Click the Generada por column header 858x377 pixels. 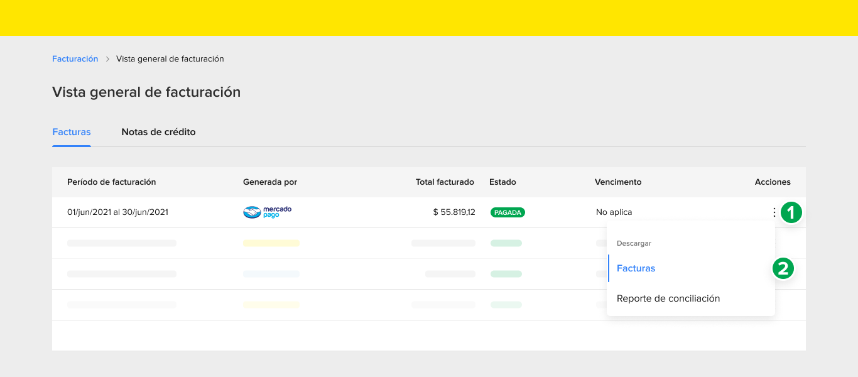coord(270,182)
